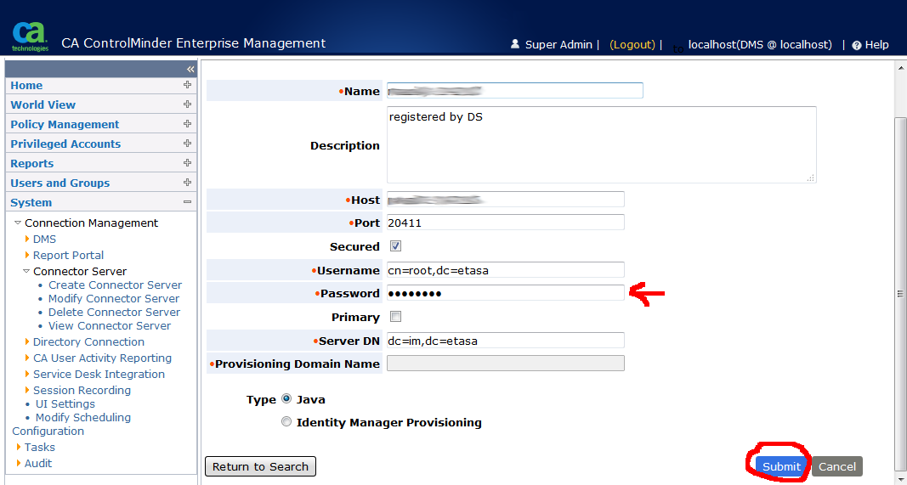This screenshot has height=485, width=907.
Task: Click the vertical scrollbar thumb
Action: pos(901,294)
